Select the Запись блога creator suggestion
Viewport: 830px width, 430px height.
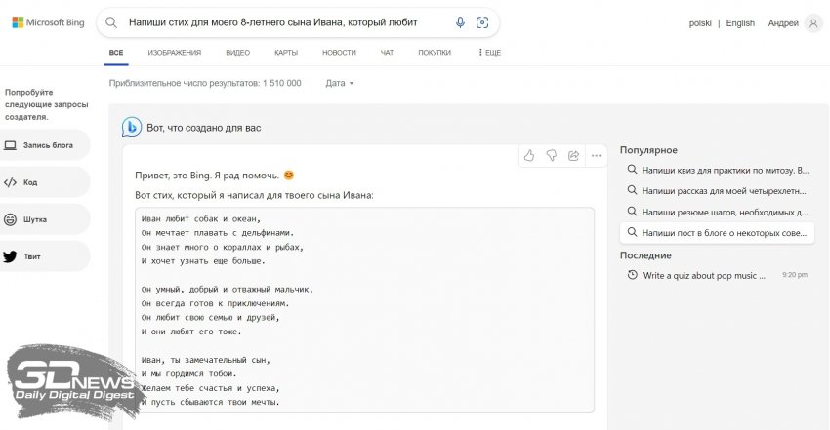point(45,145)
